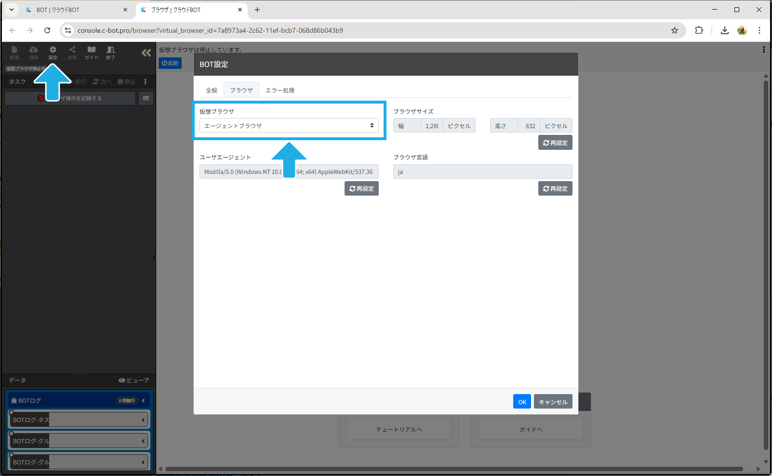Switch to the エラー処理 tab
This screenshot has height=476, width=772.
coord(280,90)
